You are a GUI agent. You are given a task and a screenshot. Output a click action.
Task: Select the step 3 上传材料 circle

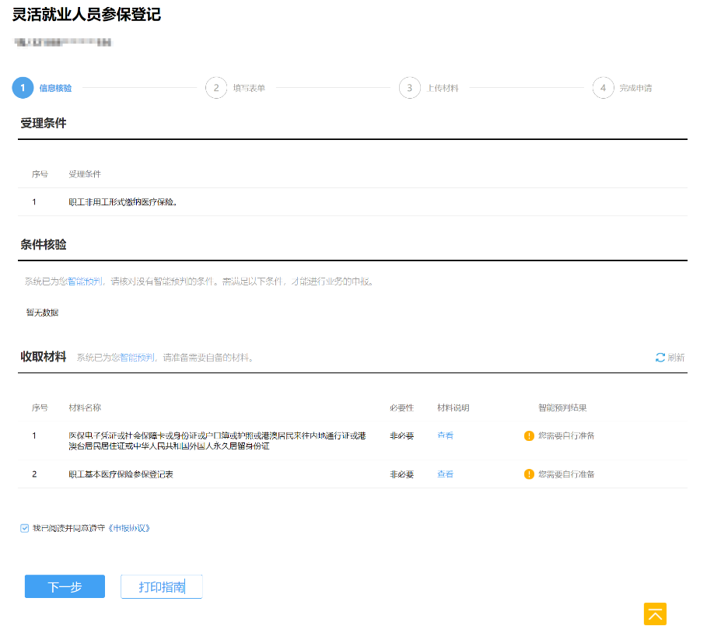[410, 88]
